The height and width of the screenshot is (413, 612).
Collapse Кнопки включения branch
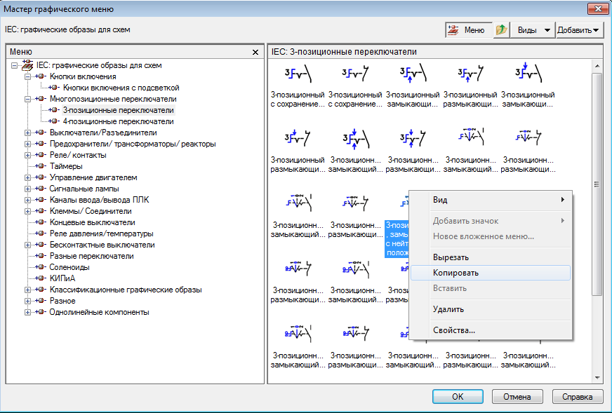click(x=27, y=77)
